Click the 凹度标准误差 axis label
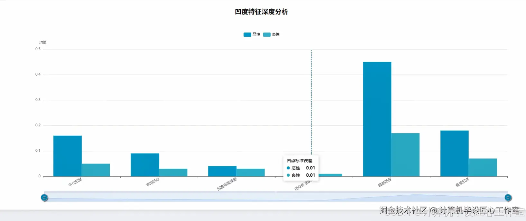 point(227,184)
